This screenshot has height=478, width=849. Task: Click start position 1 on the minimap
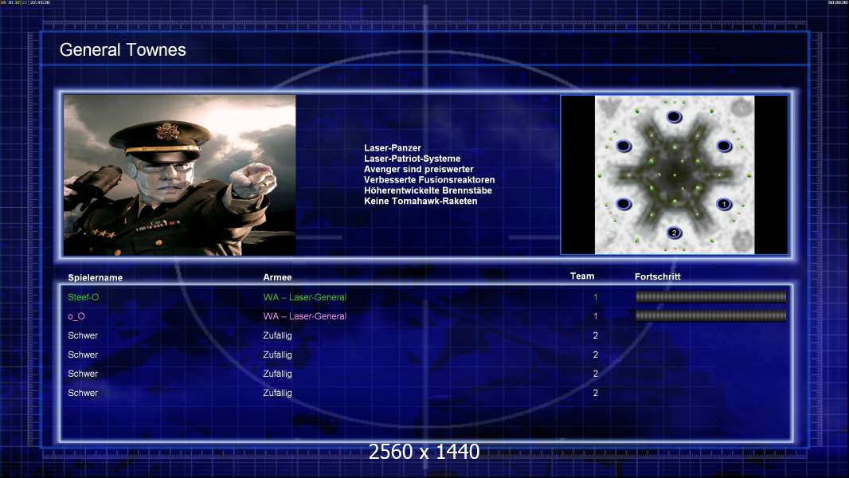tap(723, 204)
